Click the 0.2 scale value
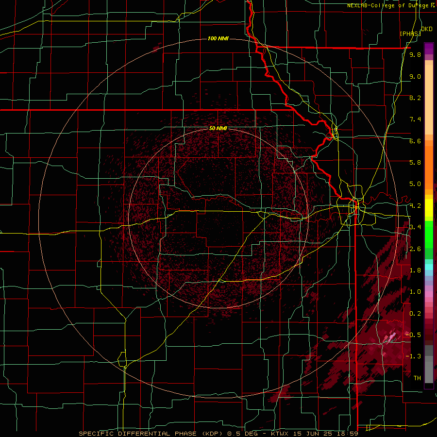 415,314
